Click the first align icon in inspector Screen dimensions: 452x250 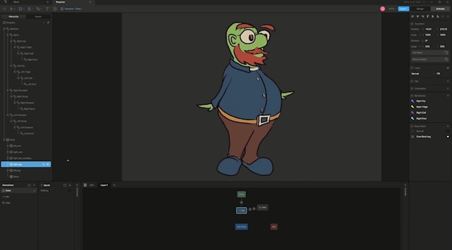tap(413, 17)
